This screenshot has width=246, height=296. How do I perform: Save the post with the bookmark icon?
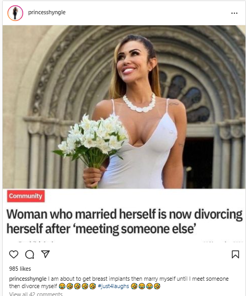[x=235, y=254]
